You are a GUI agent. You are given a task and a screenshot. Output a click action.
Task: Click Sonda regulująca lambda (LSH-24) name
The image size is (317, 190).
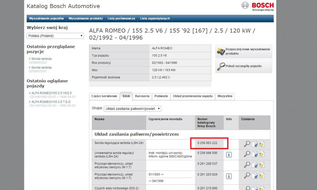119,143
